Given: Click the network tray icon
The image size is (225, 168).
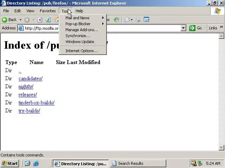Looking at the screenshot, I should pyautogui.click(x=200, y=163).
